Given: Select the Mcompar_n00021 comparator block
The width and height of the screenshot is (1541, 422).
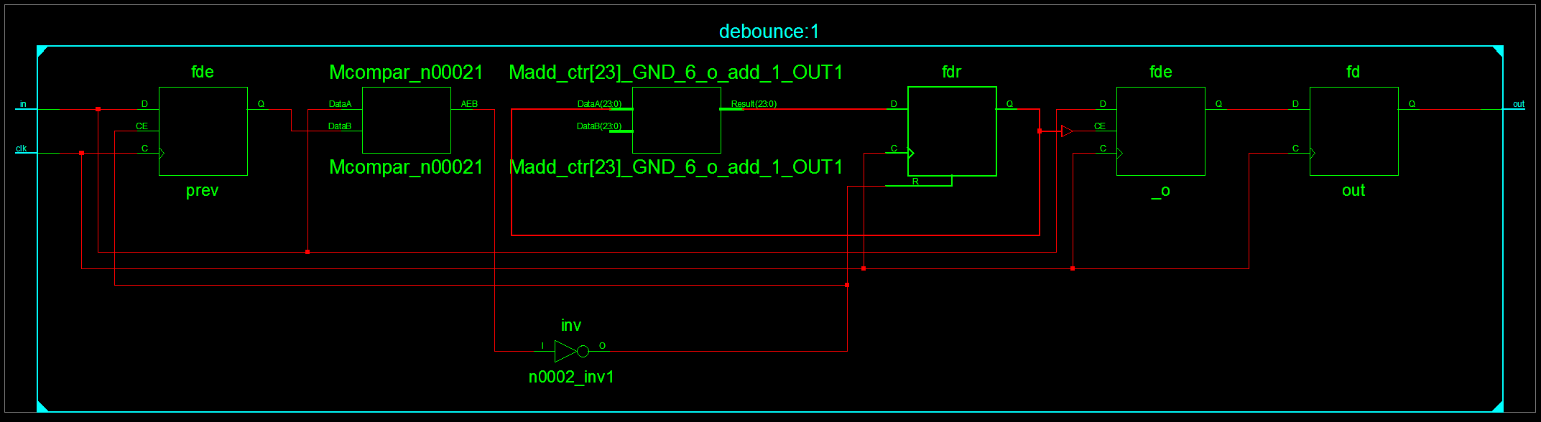Looking at the screenshot, I should 407,121.
